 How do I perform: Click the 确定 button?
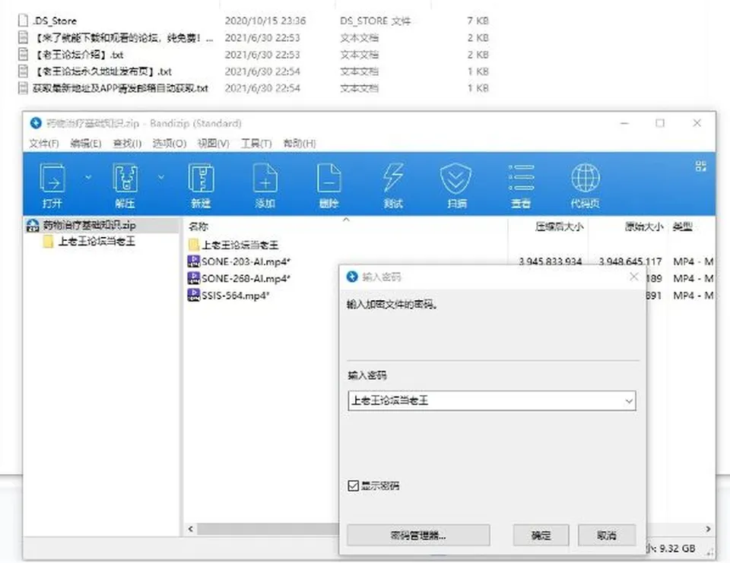pos(541,536)
